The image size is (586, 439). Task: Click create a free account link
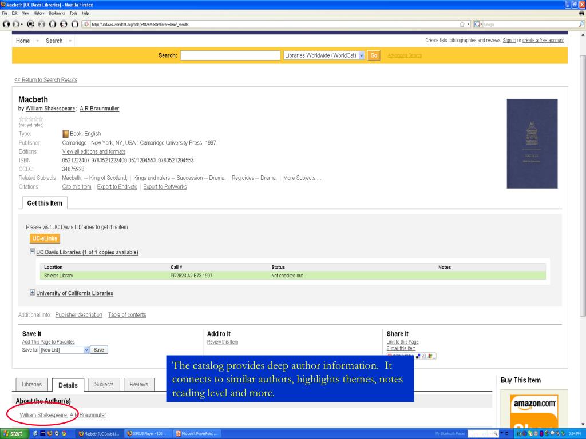[543, 41]
